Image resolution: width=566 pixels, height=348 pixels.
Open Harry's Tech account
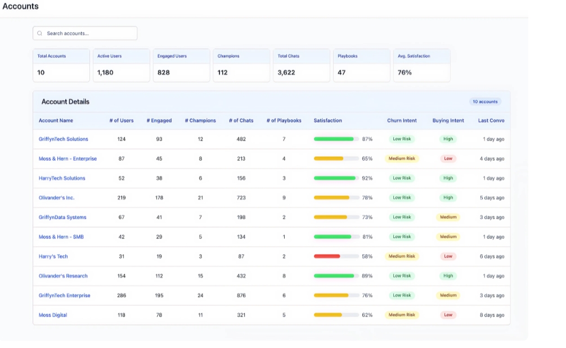[53, 256]
